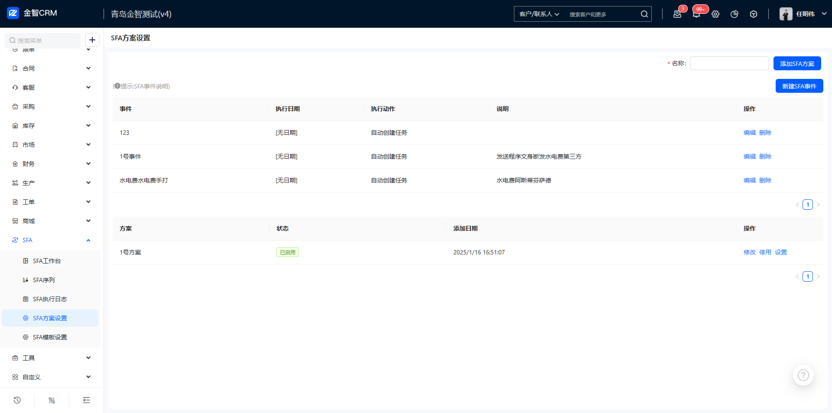Click the 添加SFA方案 button

(x=797, y=63)
